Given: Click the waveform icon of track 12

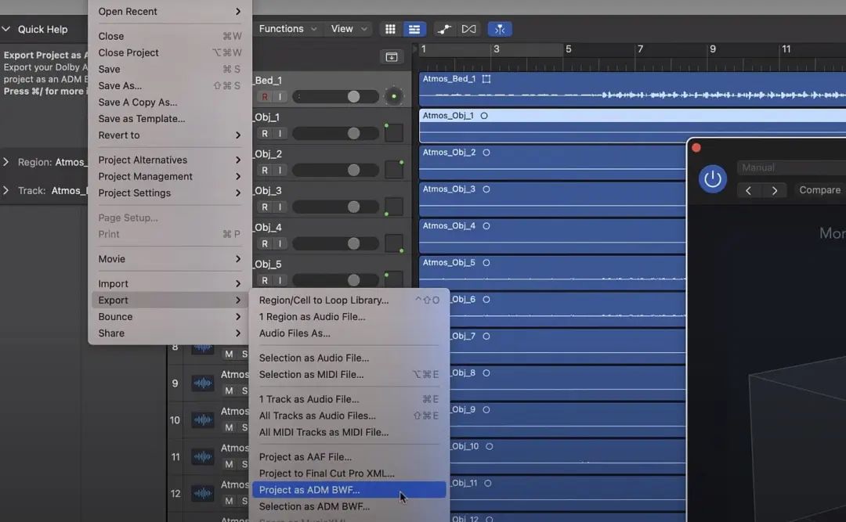Looking at the screenshot, I should (203, 493).
